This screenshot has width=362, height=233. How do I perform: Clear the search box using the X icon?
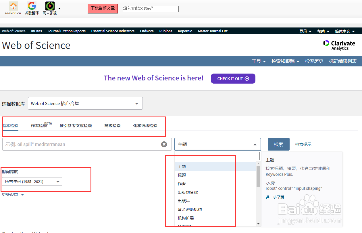(164, 144)
